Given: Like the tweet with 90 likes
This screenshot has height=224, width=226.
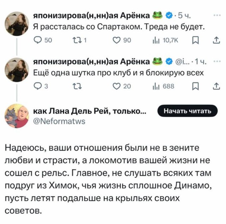Looking at the screenshot, I should click(x=122, y=40).
